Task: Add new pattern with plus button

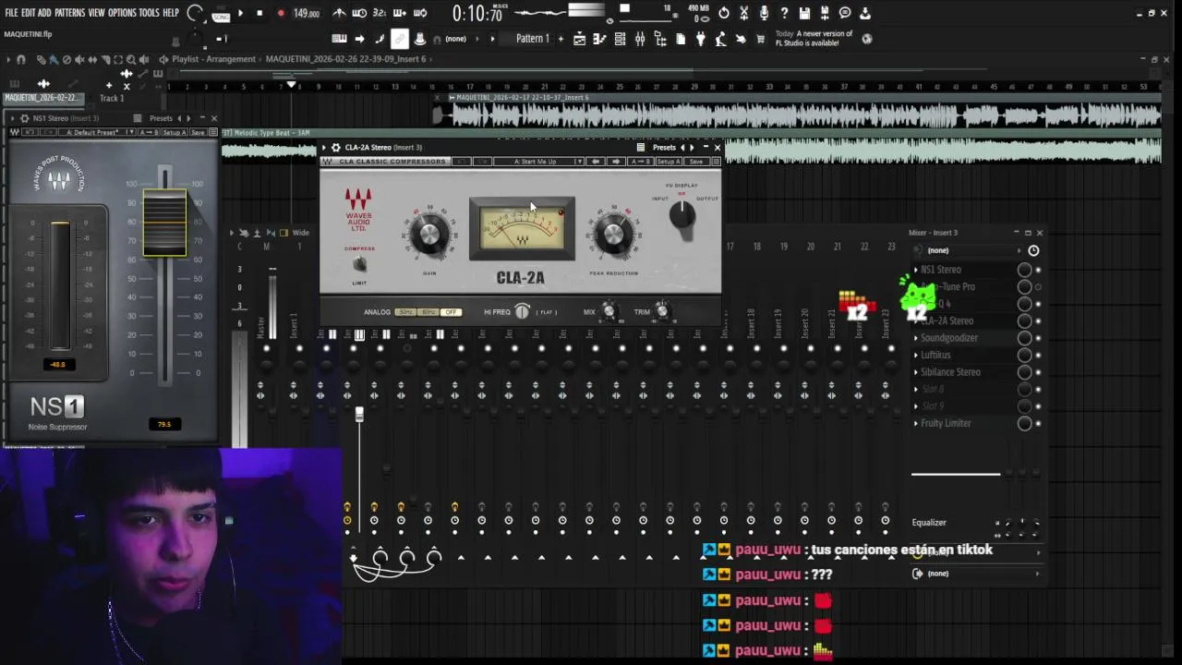Action: click(x=560, y=39)
